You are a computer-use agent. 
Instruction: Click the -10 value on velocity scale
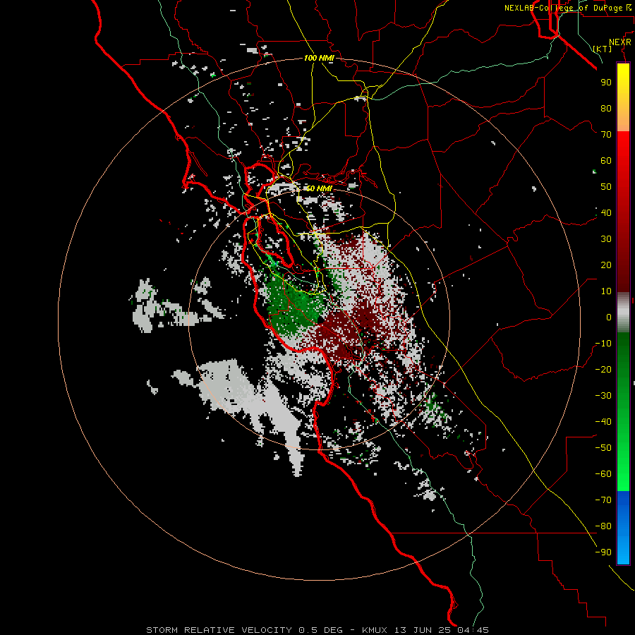coord(603,344)
